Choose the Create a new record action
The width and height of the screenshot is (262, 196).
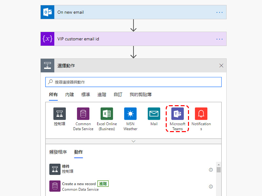[x=131, y=186]
